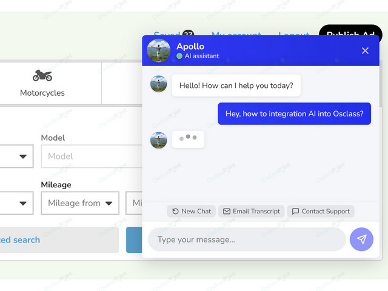
Task: Click the Apollo name in chat header
Action: point(190,46)
